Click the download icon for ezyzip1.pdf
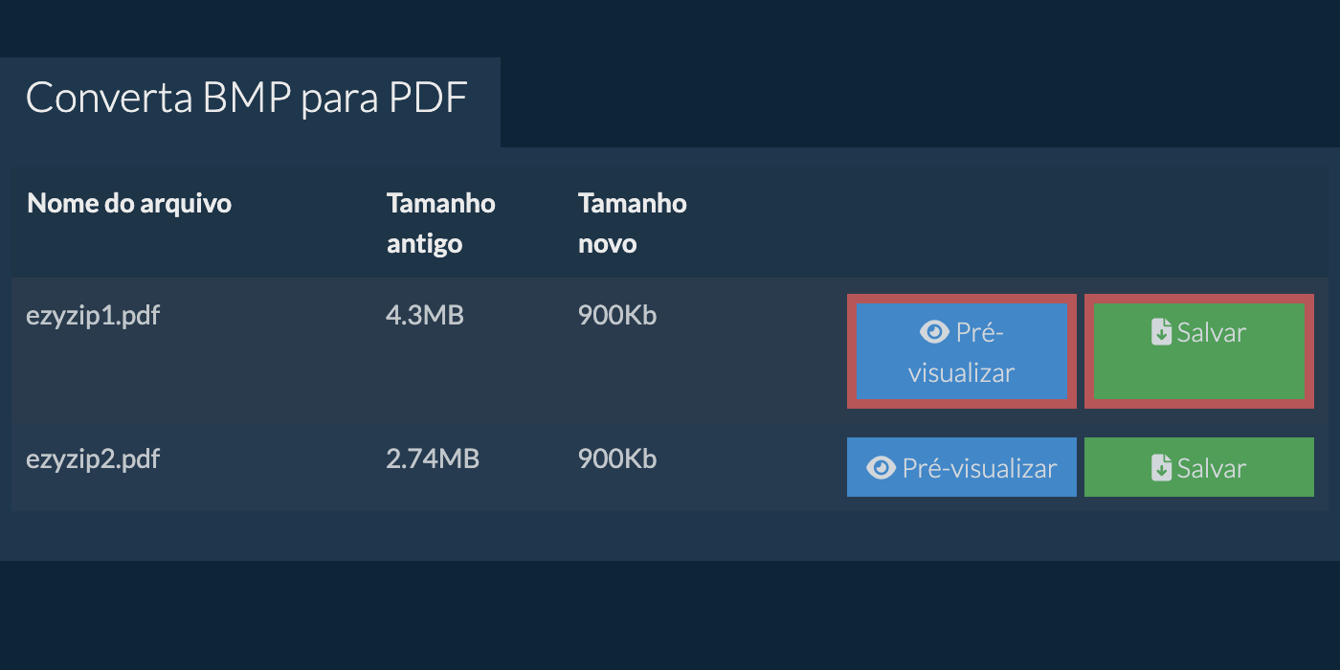 (x=1161, y=332)
